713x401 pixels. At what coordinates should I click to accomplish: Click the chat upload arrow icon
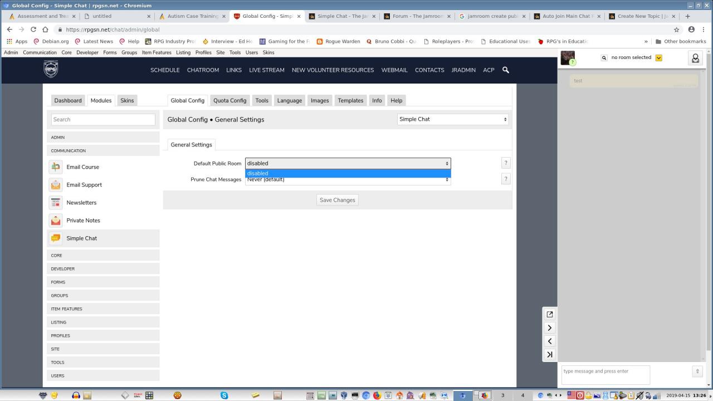point(696,371)
